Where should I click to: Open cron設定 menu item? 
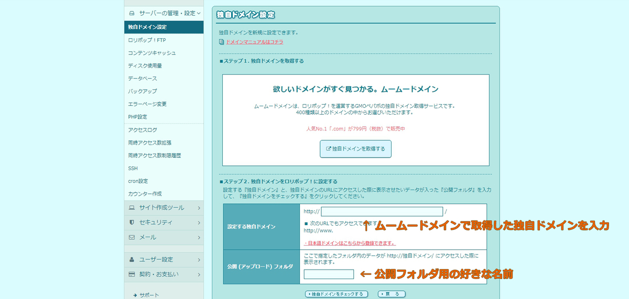164,181
